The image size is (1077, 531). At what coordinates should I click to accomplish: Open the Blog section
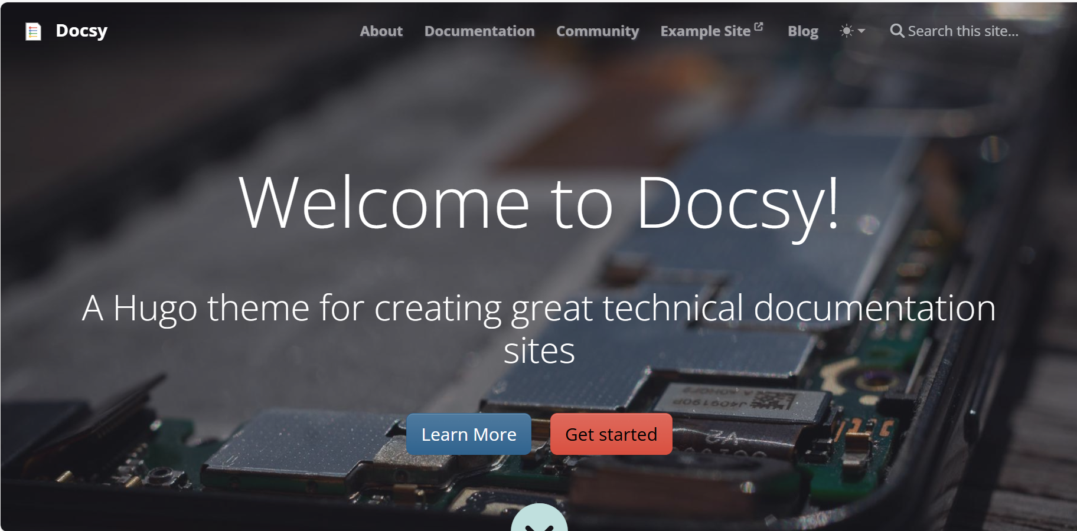click(x=802, y=31)
